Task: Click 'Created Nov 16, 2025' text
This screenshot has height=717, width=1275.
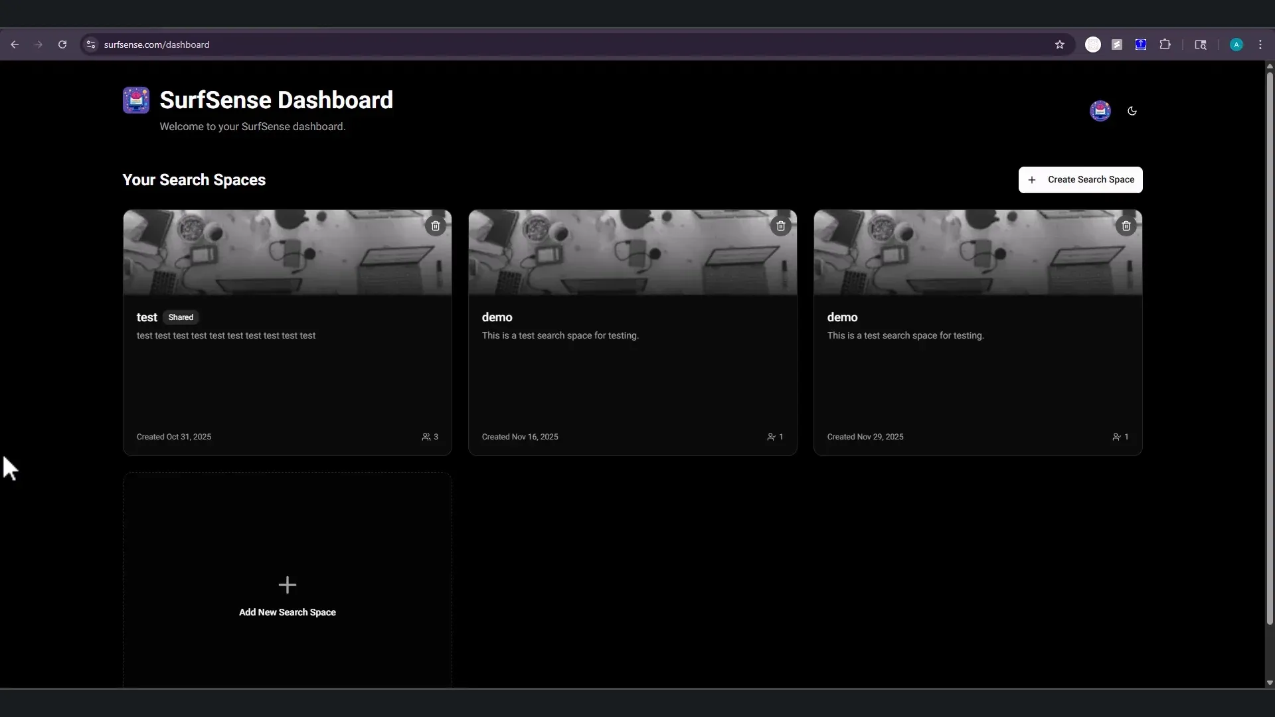Action: pos(520,437)
